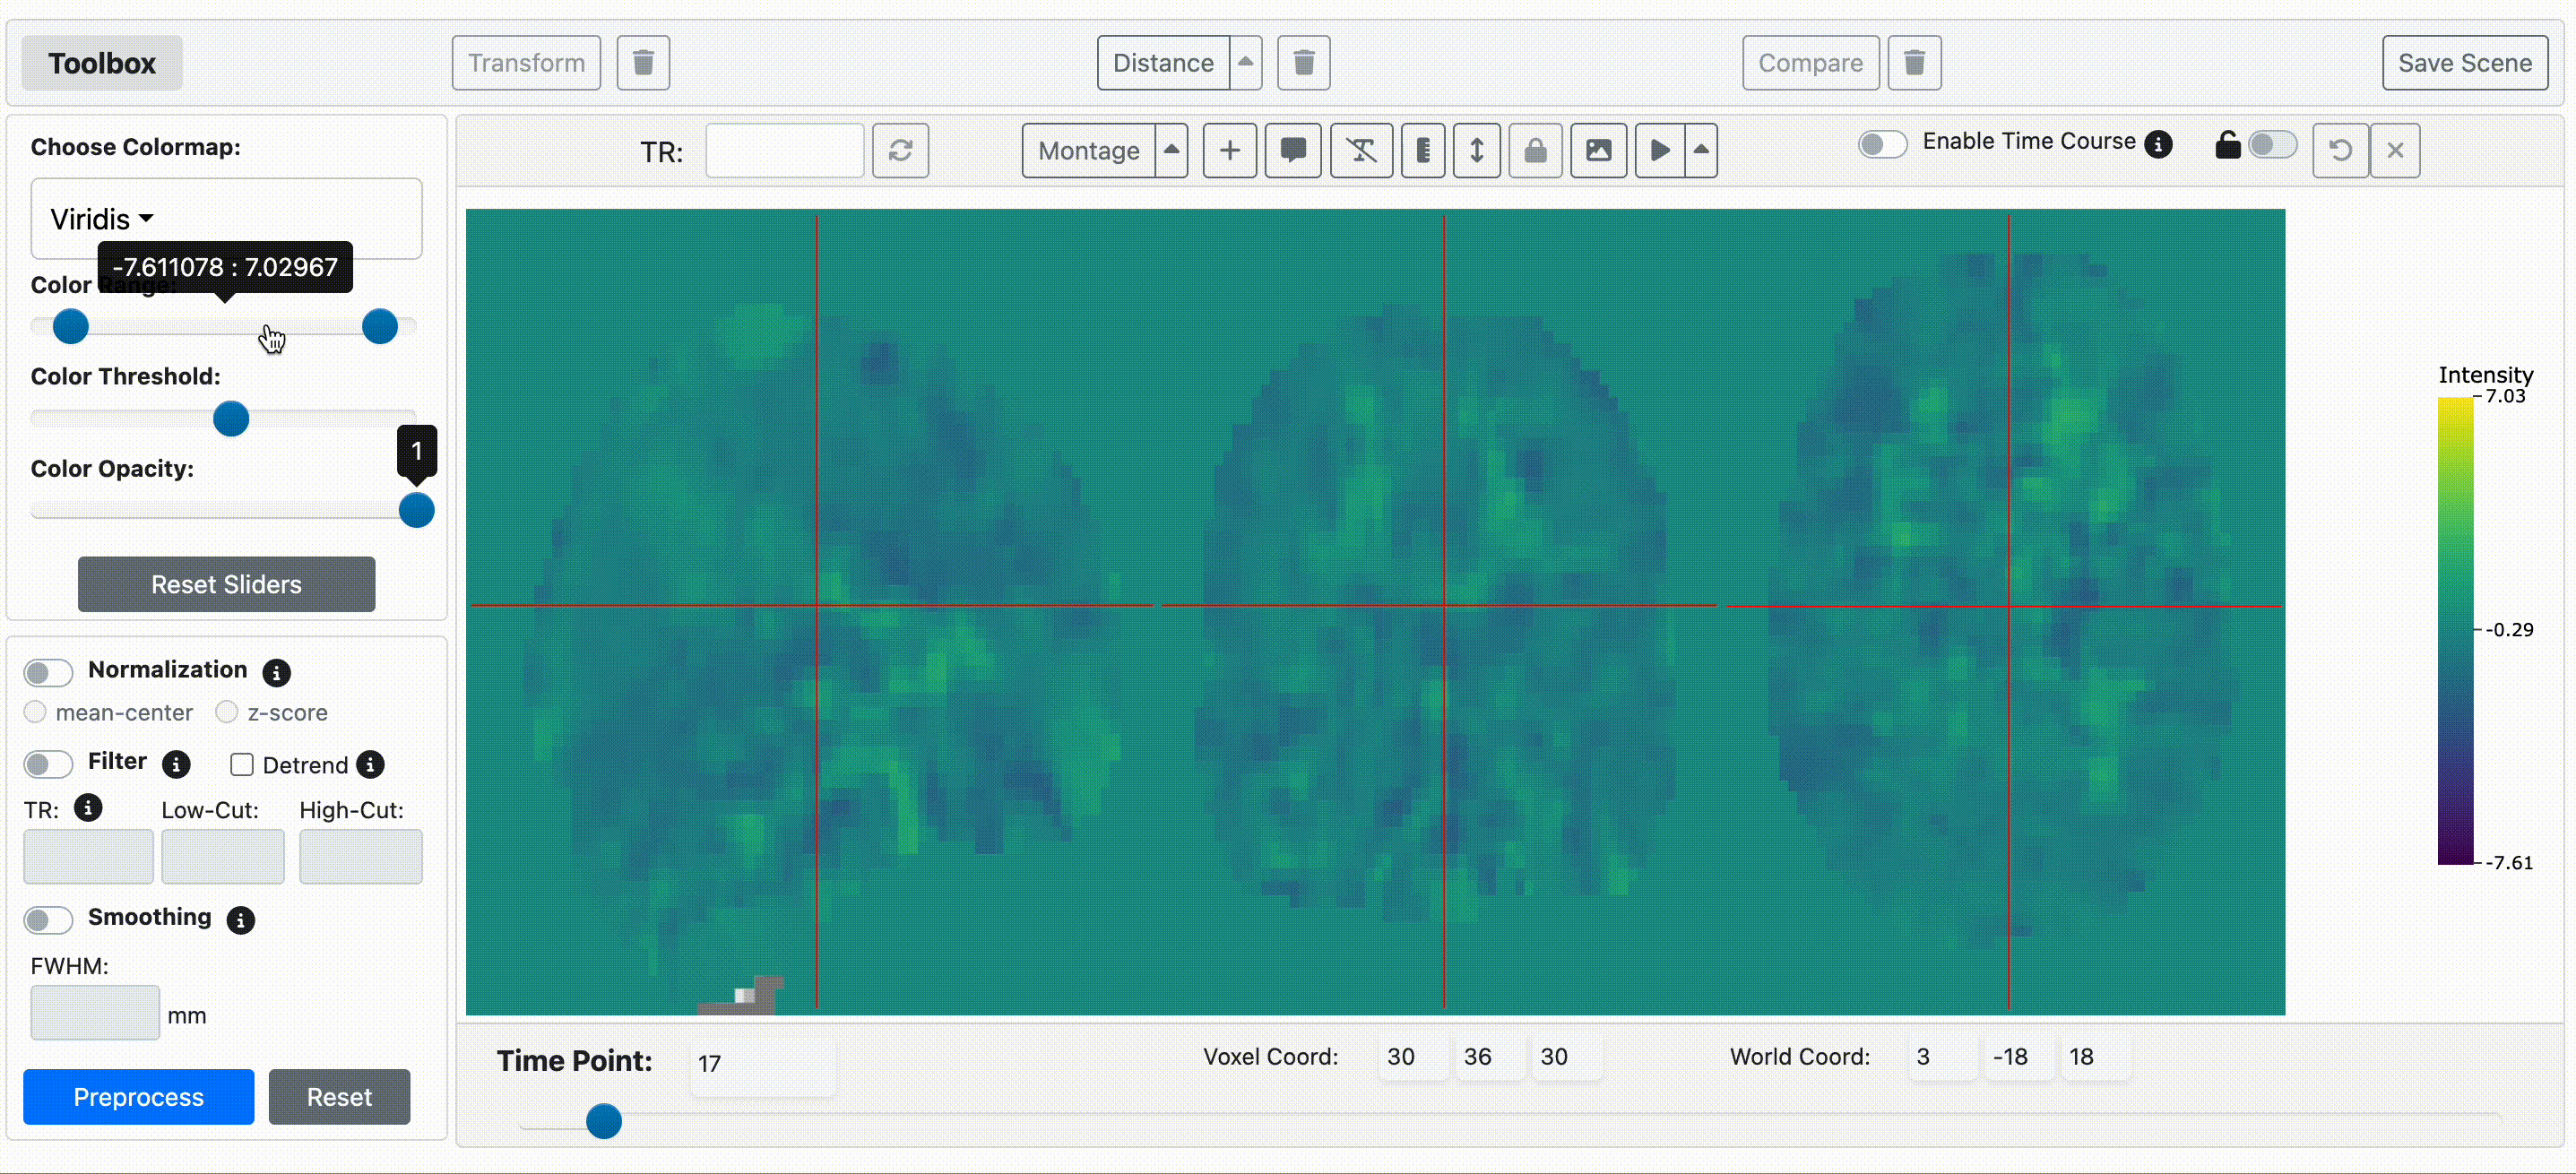
Task: Turn on the Normalization switch
Action: click(x=48, y=672)
